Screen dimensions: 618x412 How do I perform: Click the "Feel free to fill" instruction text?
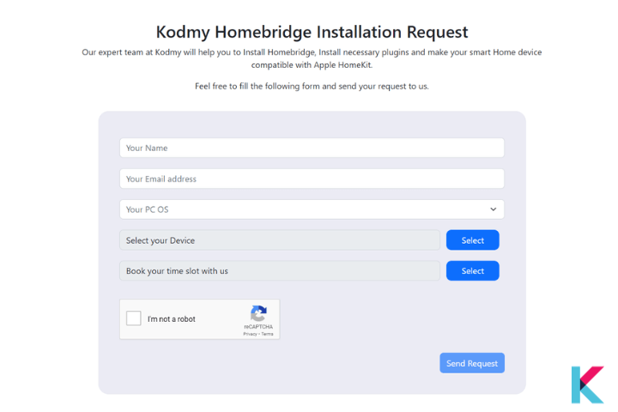(312, 86)
